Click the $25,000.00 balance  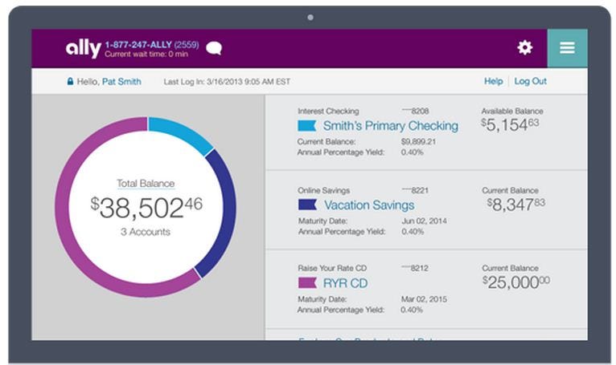(x=515, y=282)
